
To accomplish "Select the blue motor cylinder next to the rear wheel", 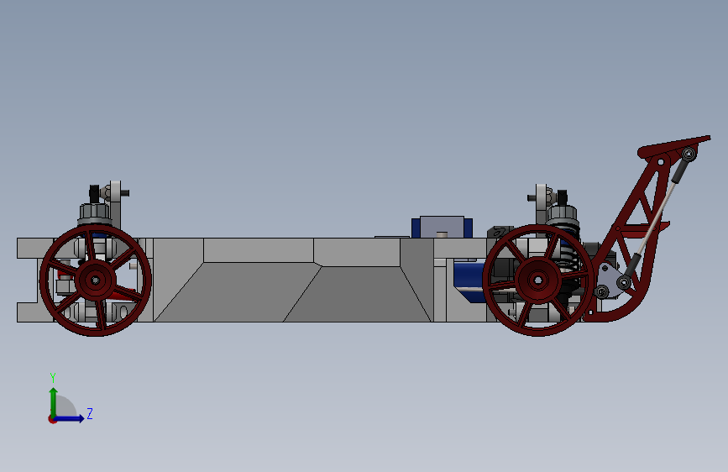I will pos(469,275).
